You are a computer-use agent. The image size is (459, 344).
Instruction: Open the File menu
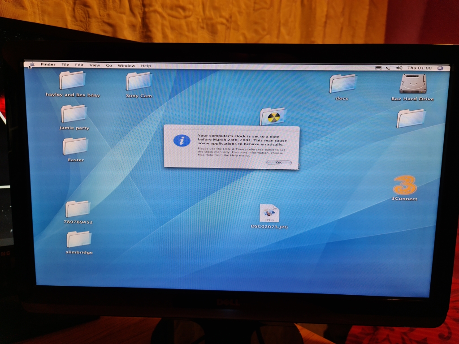pos(65,65)
